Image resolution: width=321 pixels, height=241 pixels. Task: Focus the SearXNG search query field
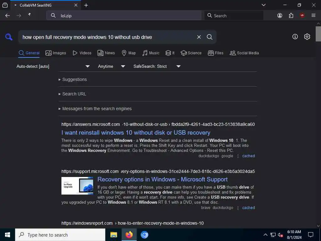pos(108,37)
